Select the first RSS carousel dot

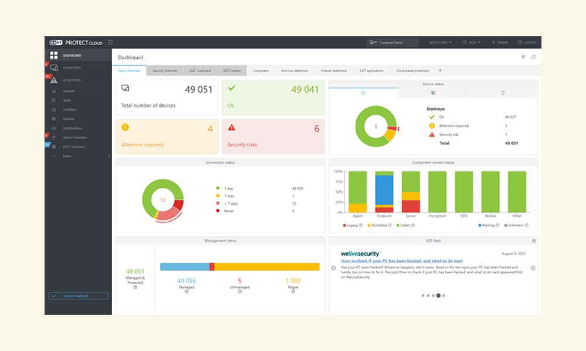[423, 295]
